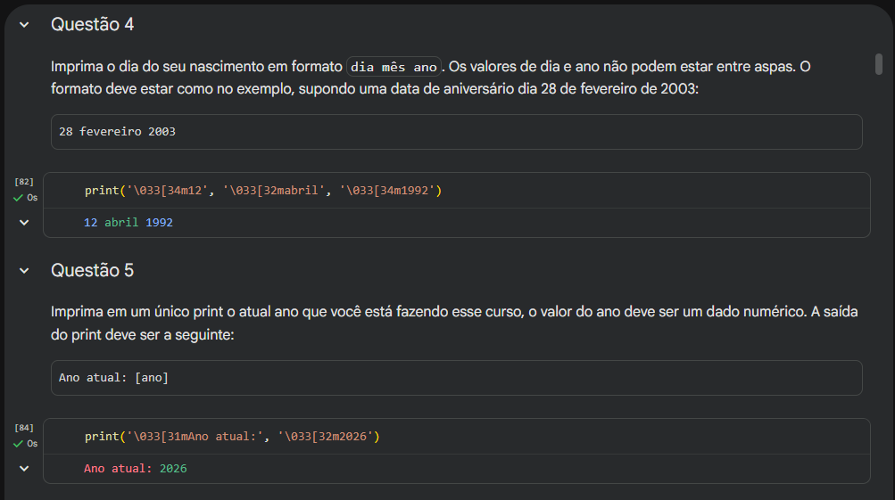Viewport: 895px width, 500px height.
Task: Select the example text Ano atual: [ano]
Action: click(113, 377)
